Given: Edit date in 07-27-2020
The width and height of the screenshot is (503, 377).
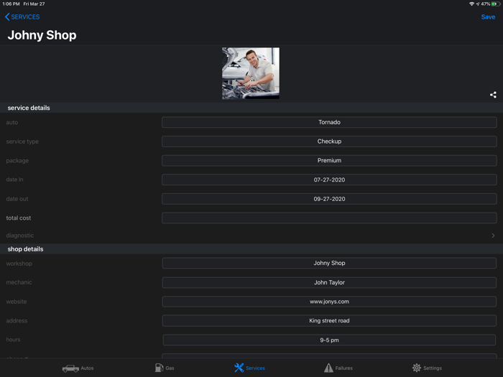Looking at the screenshot, I should (x=329, y=180).
